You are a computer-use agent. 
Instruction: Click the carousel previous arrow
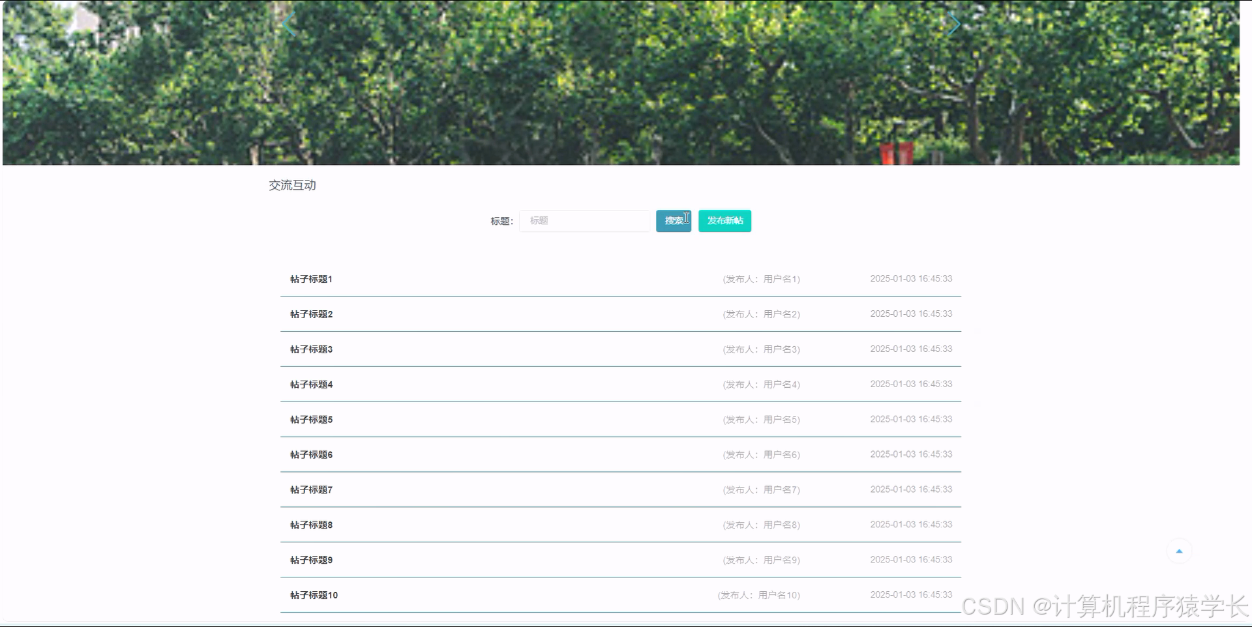pos(289,24)
